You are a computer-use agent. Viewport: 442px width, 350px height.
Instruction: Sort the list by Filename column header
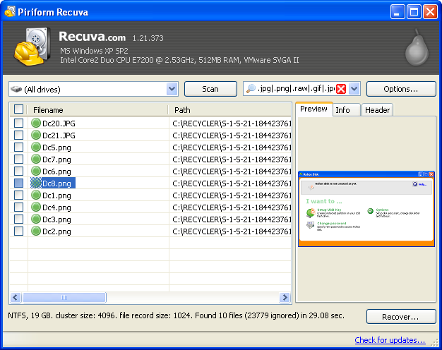[97, 110]
